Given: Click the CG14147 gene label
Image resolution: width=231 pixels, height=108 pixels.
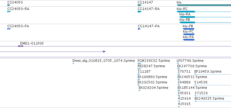Looking at the screenshot, I should (145, 2).
